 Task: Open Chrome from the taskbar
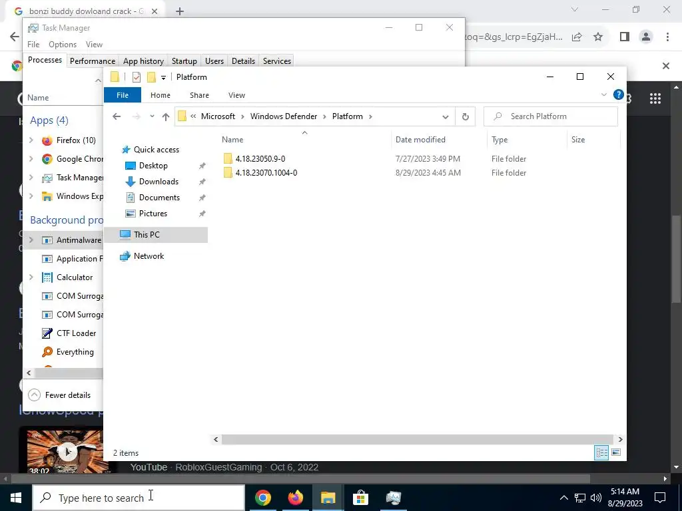(262, 498)
